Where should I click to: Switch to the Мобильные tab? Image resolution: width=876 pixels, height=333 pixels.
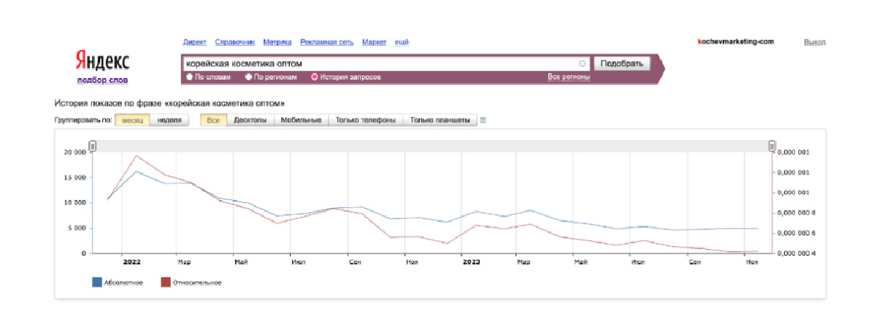click(x=301, y=120)
